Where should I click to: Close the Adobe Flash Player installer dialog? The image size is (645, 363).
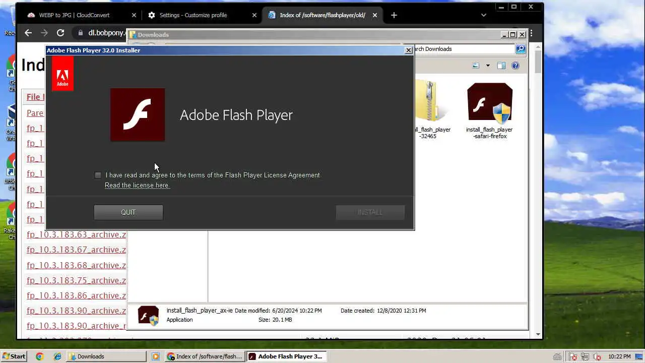pyautogui.click(x=409, y=50)
